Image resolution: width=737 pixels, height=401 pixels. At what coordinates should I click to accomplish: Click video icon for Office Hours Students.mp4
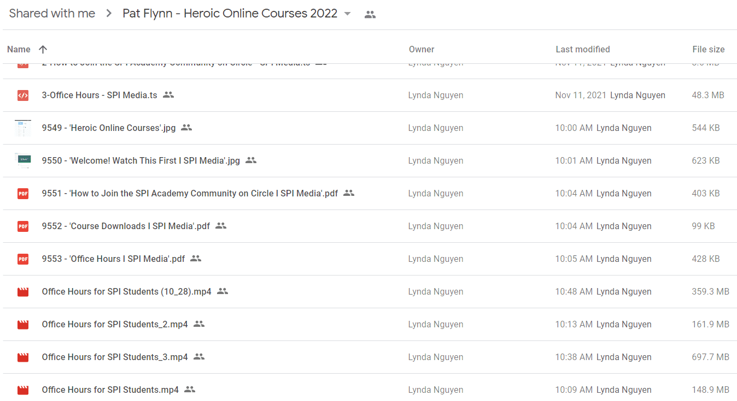point(22,390)
